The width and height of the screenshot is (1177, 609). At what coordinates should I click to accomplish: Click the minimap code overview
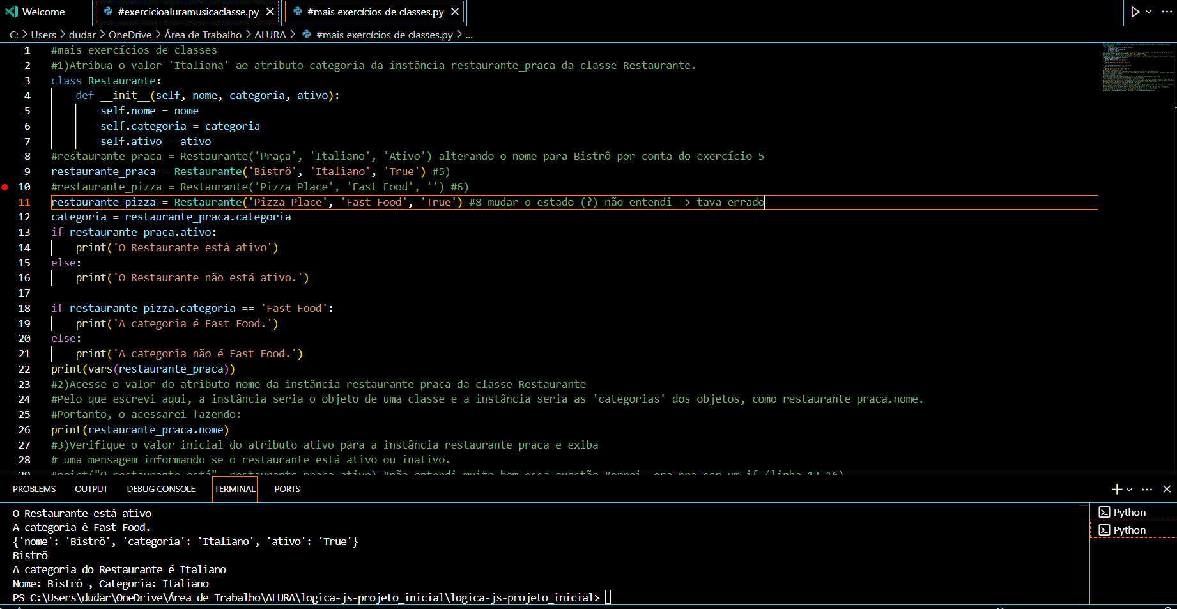tap(1138, 67)
